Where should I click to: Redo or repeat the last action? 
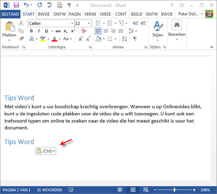[40, 5]
